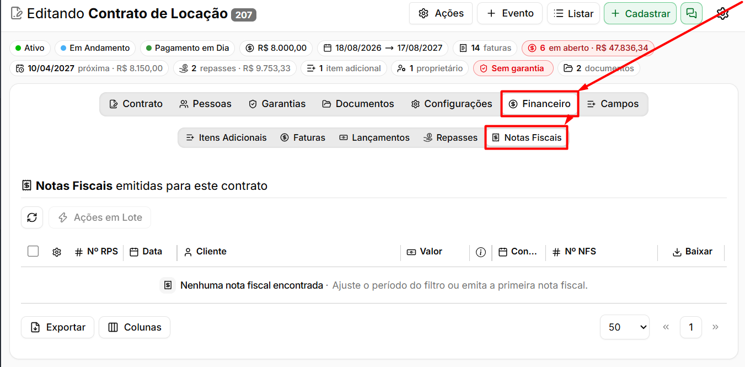Go to the next page arrow
This screenshot has width=745, height=367.
[715, 327]
